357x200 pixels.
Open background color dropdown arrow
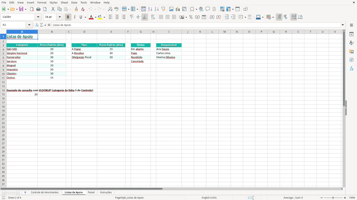104,17
